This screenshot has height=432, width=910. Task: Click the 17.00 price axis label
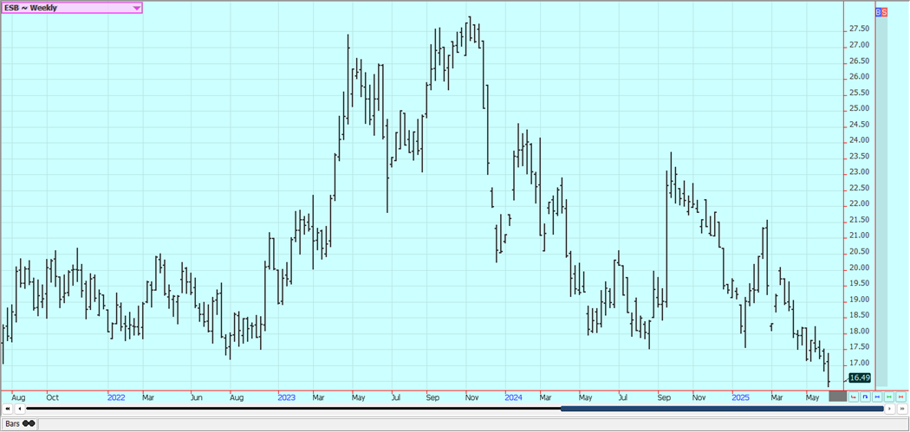click(859, 363)
